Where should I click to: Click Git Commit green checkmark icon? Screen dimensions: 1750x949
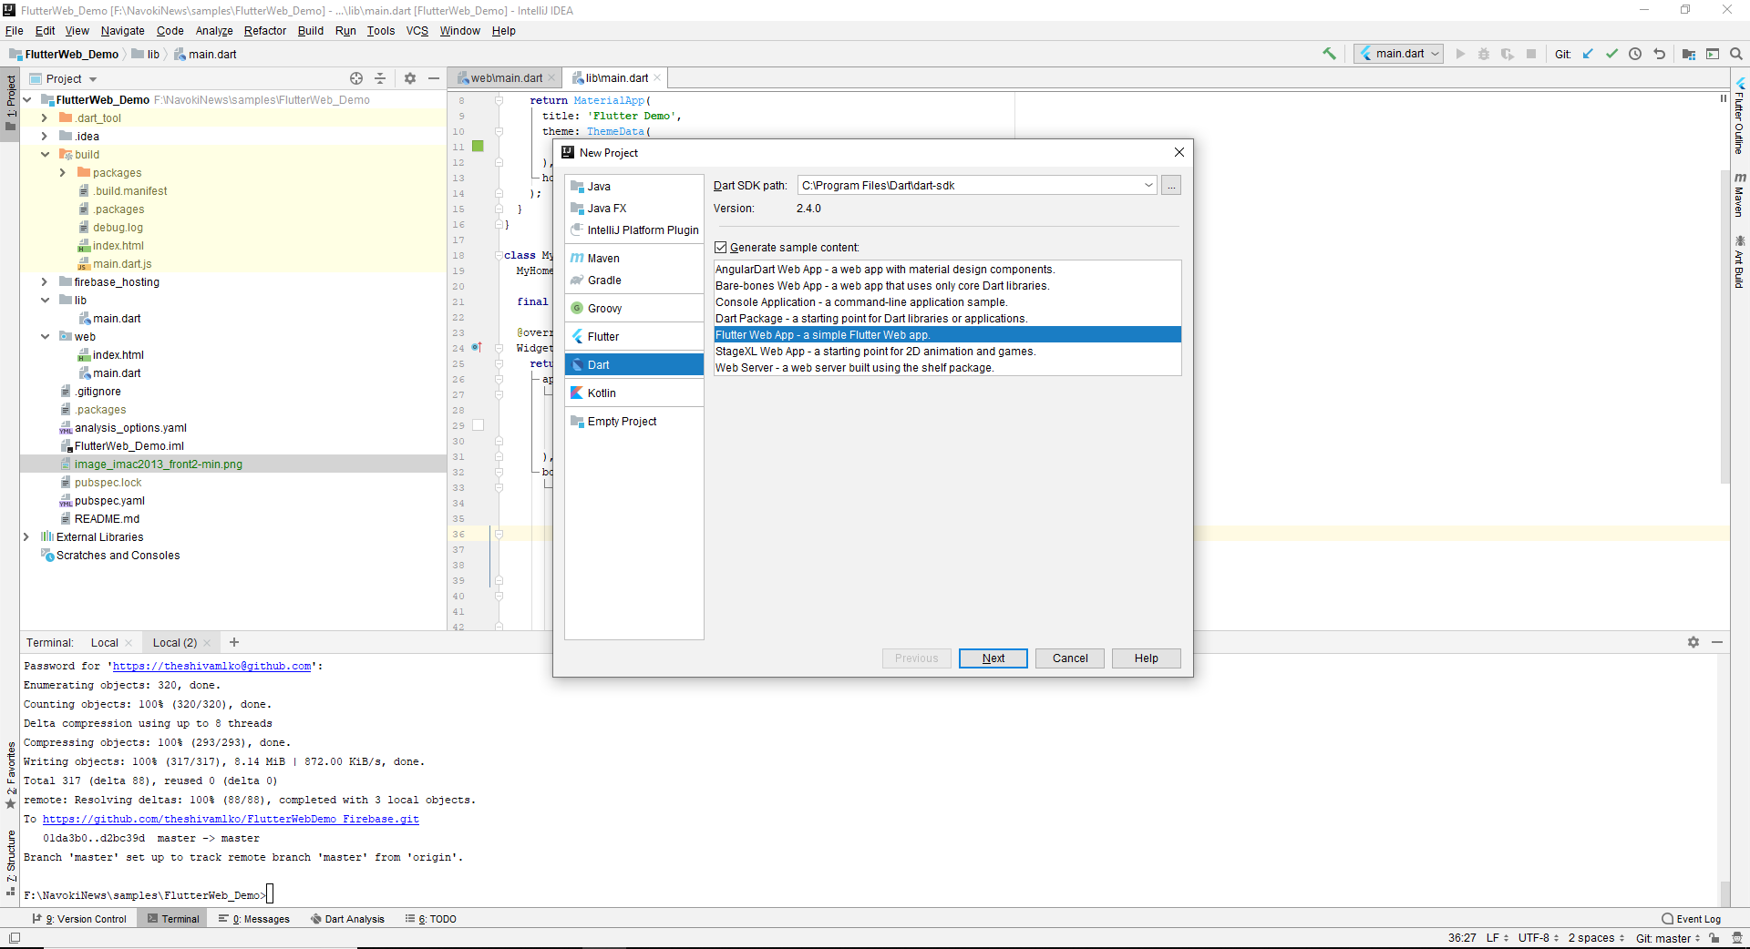tap(1611, 54)
